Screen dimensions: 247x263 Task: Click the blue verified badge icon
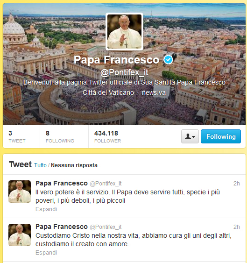168,59
